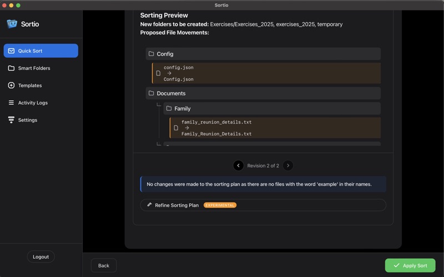Click the yellow window minimize button
Viewport: 444px width, 277px height.
11,6
